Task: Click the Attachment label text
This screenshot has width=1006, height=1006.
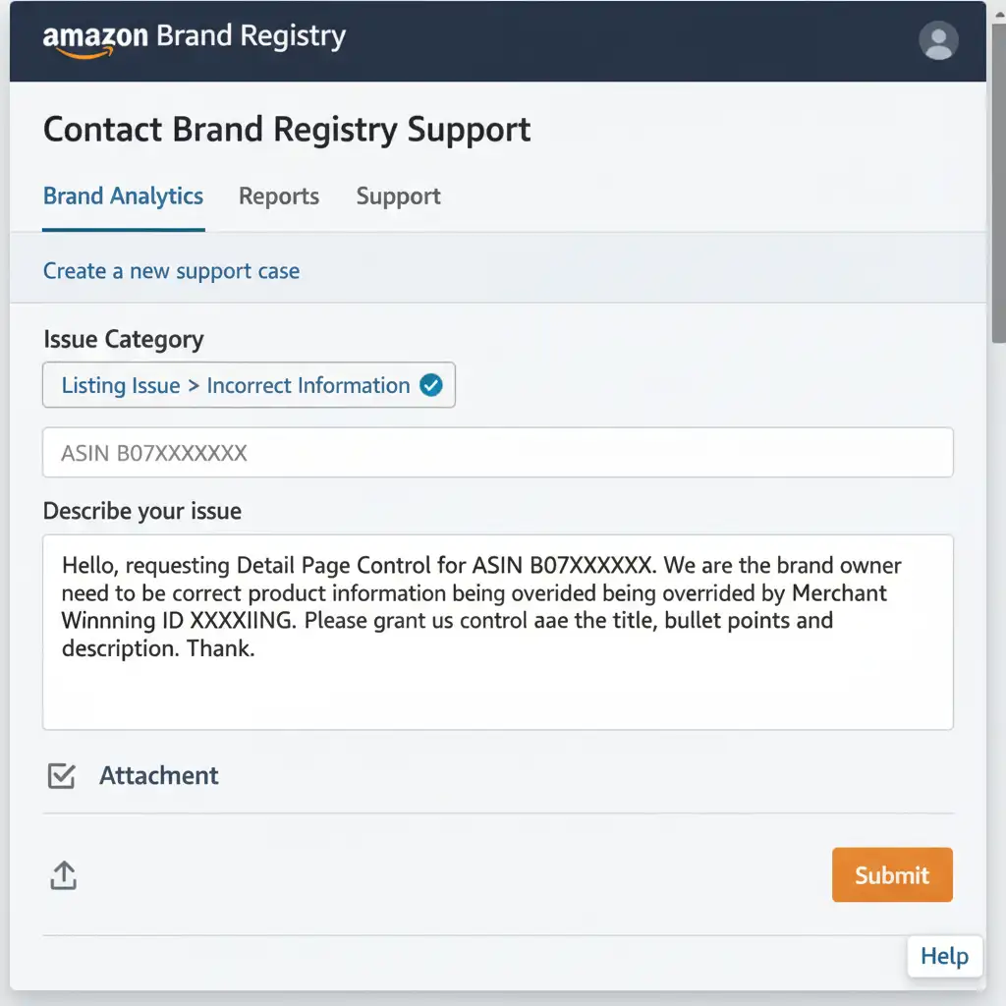Action: point(158,776)
